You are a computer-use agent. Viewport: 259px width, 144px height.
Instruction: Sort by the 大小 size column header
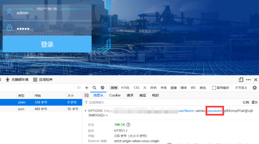click(74, 95)
